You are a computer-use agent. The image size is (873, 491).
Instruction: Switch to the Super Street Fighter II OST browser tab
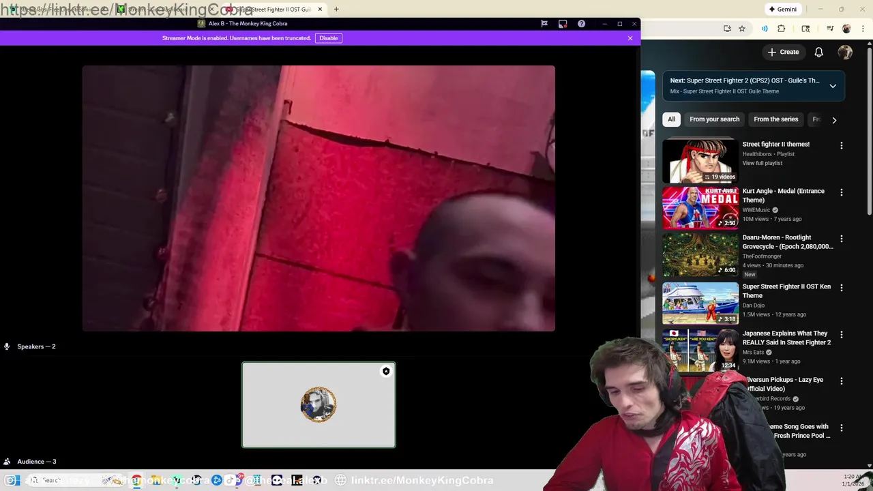(273, 10)
